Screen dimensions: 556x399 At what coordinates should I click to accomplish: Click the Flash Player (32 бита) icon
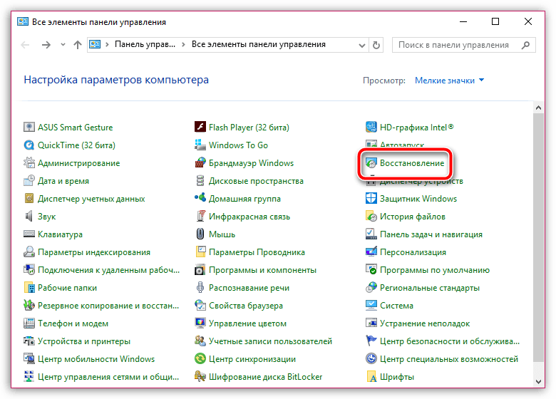coord(200,127)
